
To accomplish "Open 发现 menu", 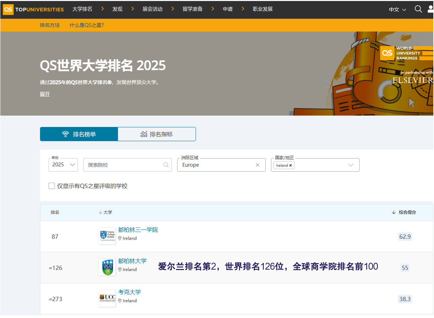I will (x=117, y=9).
